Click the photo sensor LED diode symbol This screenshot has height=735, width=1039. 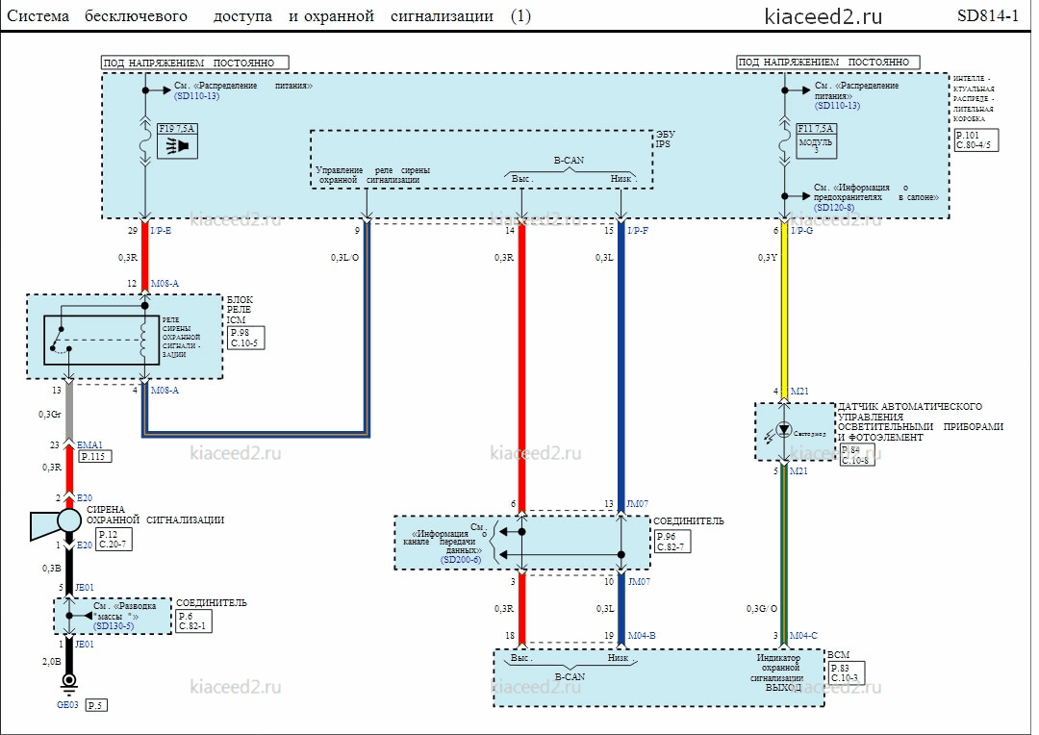click(784, 429)
